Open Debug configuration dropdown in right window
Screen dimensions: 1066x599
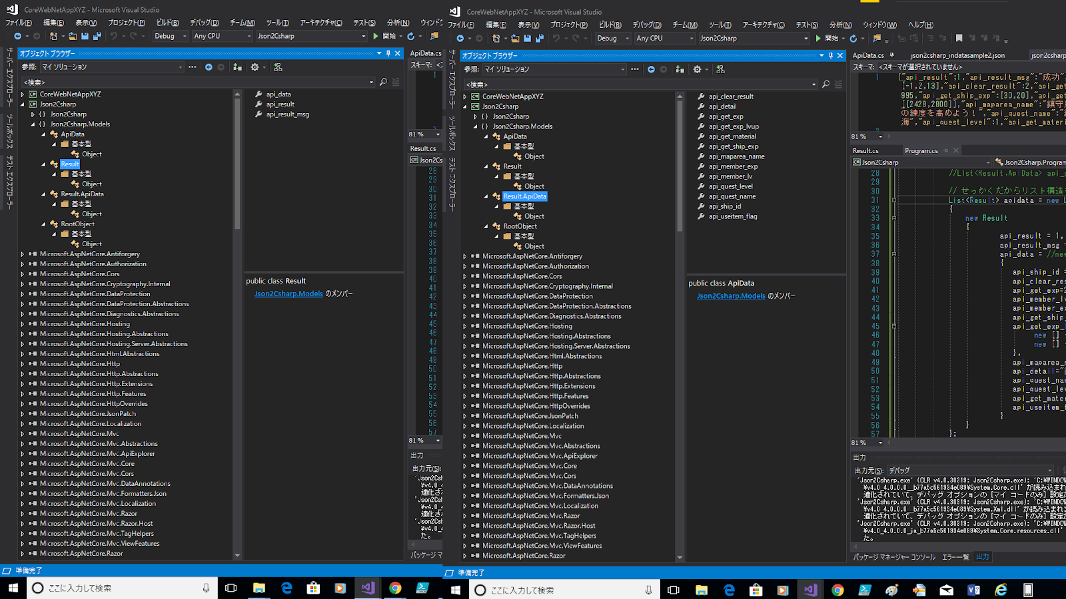tap(613, 38)
